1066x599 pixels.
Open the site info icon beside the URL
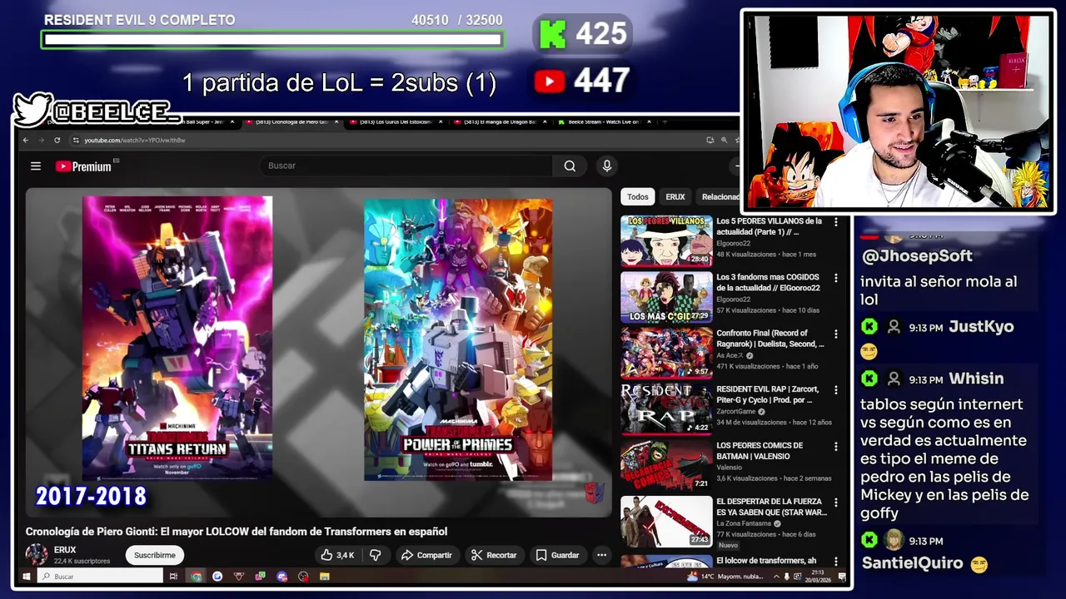click(76, 140)
